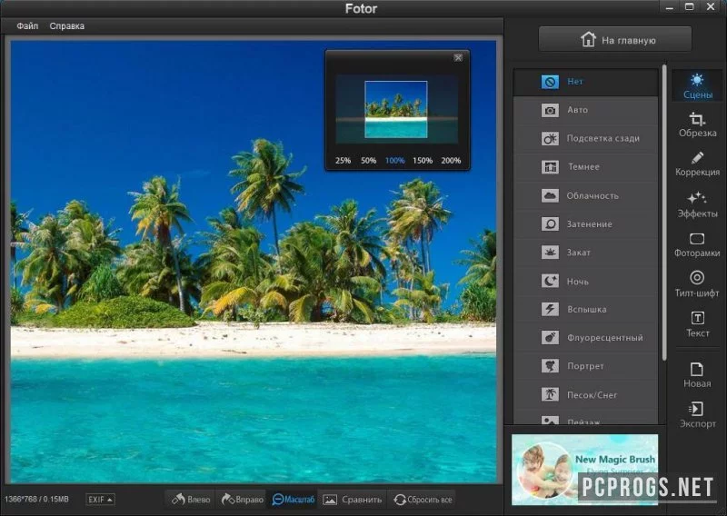The image size is (727, 516).
Task: Click the 'Сравнить' compare button
Action: [352, 500]
